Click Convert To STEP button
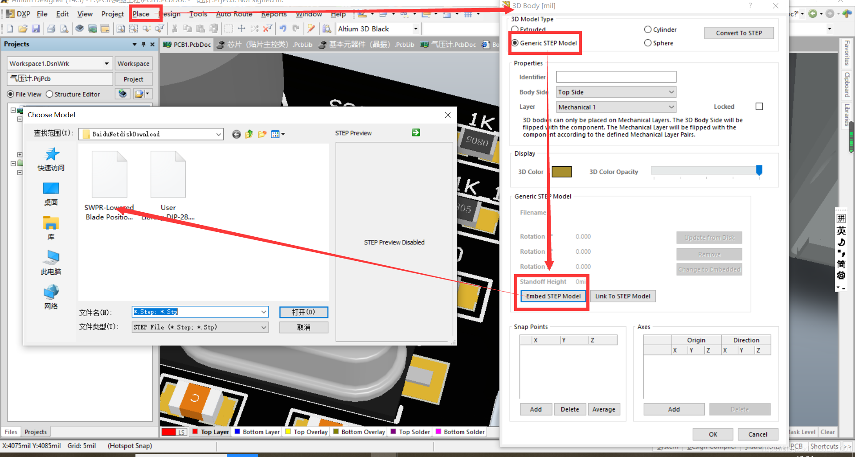This screenshot has height=457, width=855. [x=739, y=33]
